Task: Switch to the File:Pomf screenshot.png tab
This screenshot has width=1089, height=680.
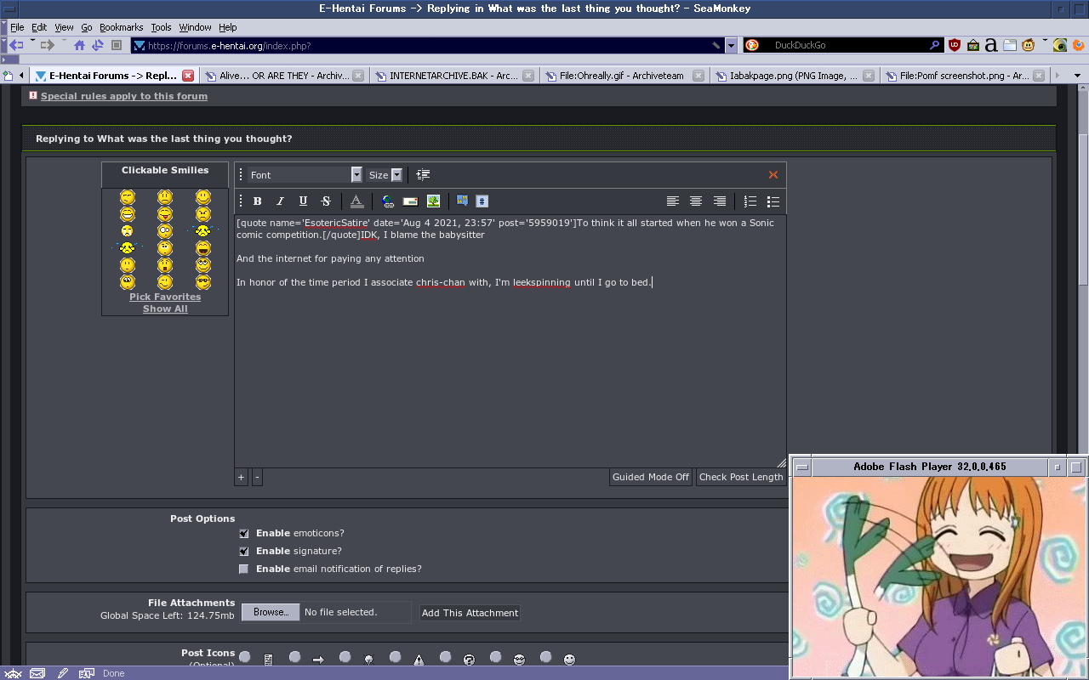Action: coord(964,76)
